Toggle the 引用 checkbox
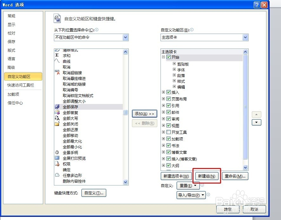Image resolution: width=281 pixels, height=220 pixels. click(x=168, y=105)
